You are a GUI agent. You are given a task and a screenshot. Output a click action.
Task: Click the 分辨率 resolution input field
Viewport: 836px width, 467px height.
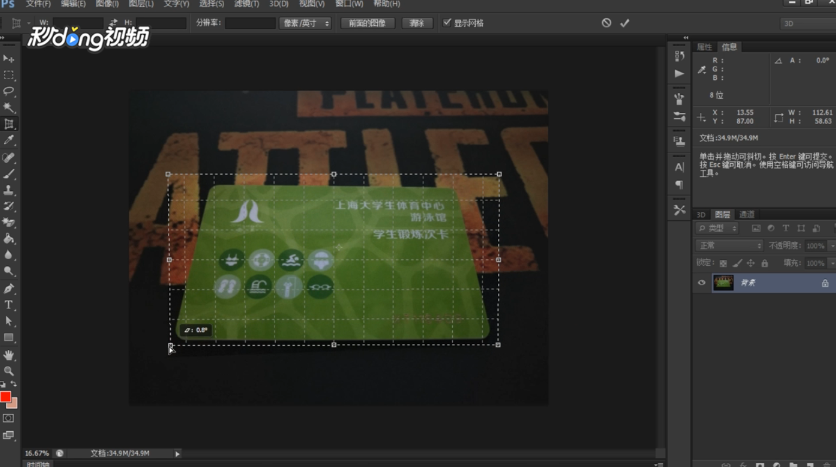coord(250,23)
